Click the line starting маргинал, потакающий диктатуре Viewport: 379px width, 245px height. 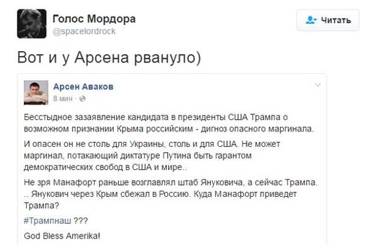(x=138, y=155)
